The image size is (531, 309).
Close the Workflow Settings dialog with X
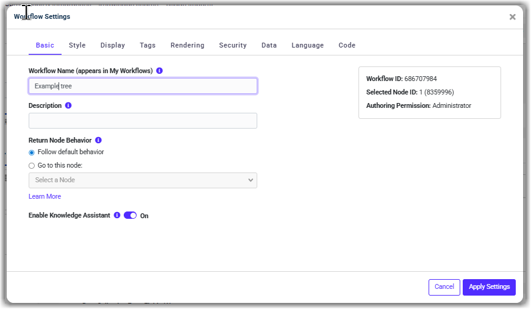coord(512,17)
